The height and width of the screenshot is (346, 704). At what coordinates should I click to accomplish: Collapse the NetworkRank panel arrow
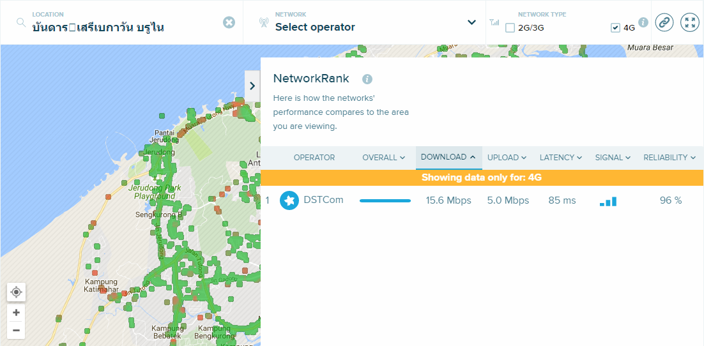point(252,86)
